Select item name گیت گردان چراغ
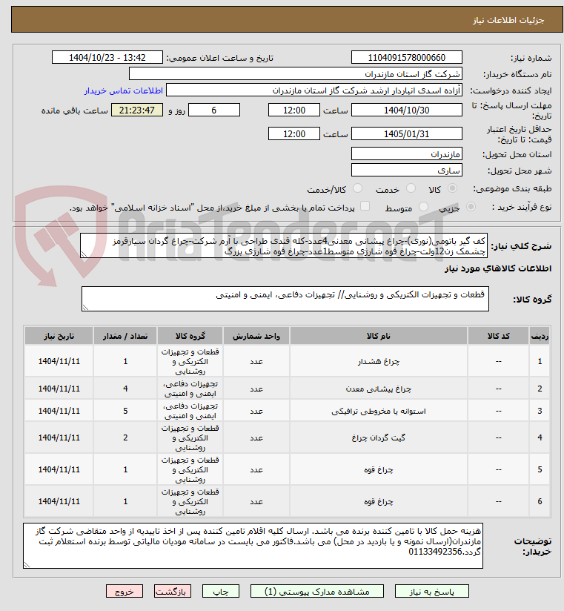Viewport: 564px width, 611px height. tap(378, 437)
